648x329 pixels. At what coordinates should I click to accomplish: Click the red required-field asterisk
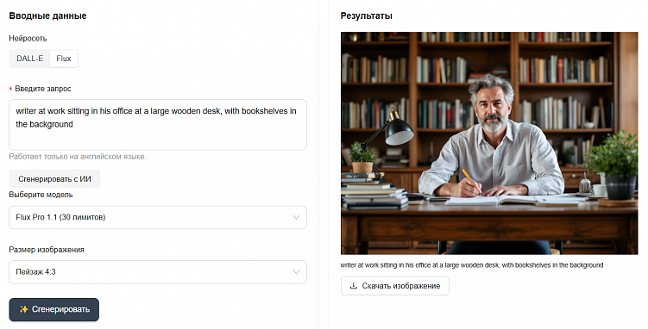pos(10,89)
